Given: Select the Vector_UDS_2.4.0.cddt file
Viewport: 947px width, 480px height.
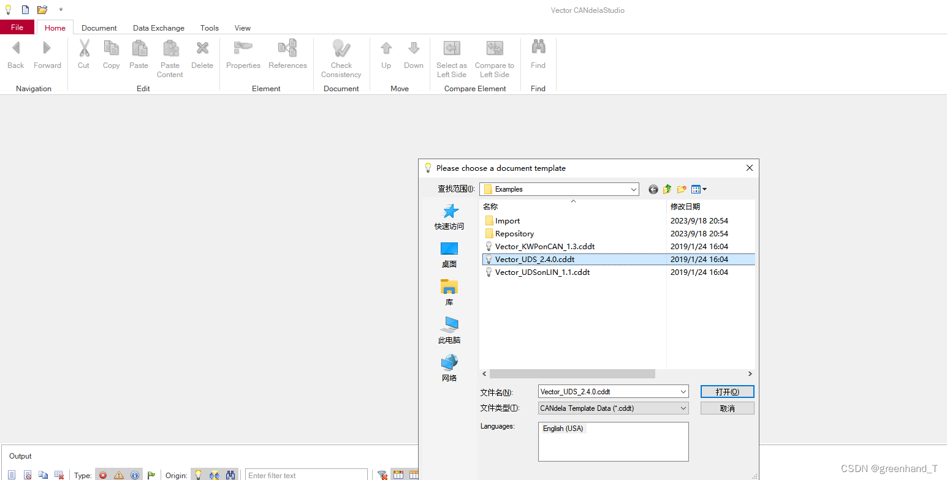Looking at the screenshot, I should pyautogui.click(x=617, y=260).
